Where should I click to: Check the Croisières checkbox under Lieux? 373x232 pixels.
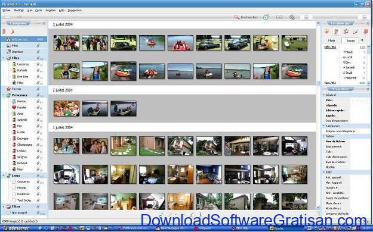click(x=14, y=181)
